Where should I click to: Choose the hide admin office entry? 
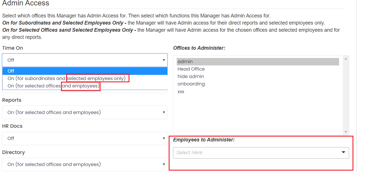click(x=191, y=76)
